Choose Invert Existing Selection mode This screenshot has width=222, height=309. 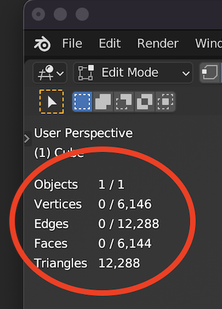point(145,102)
